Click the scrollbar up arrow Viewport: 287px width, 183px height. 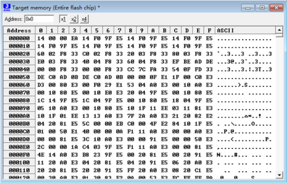point(279,30)
